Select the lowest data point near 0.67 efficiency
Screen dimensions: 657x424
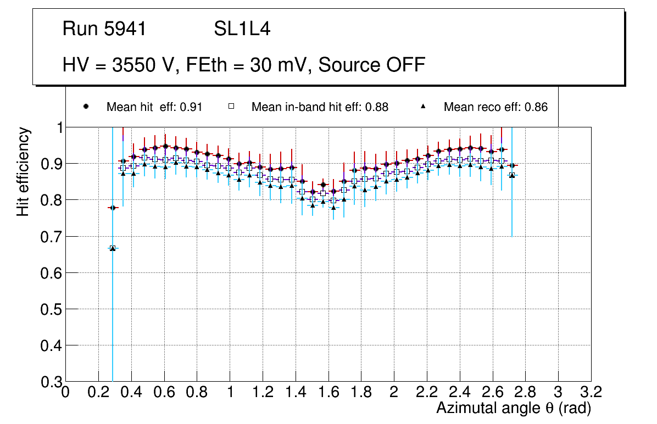pos(113,248)
